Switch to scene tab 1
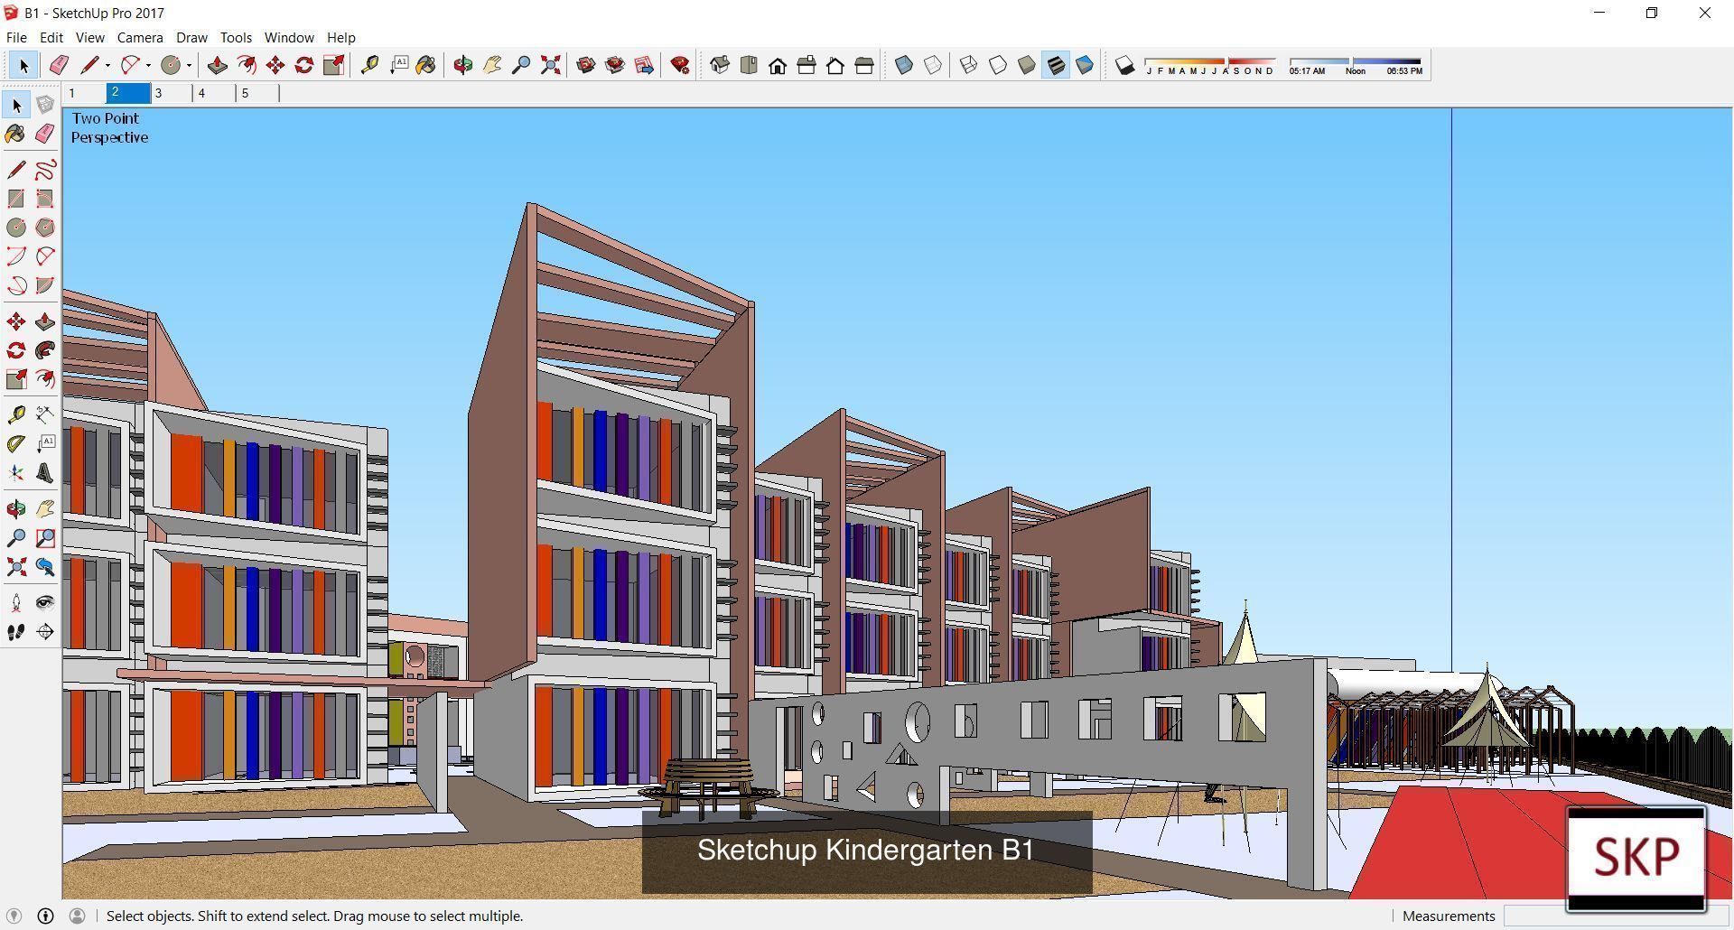The height and width of the screenshot is (930, 1734). 85,93
